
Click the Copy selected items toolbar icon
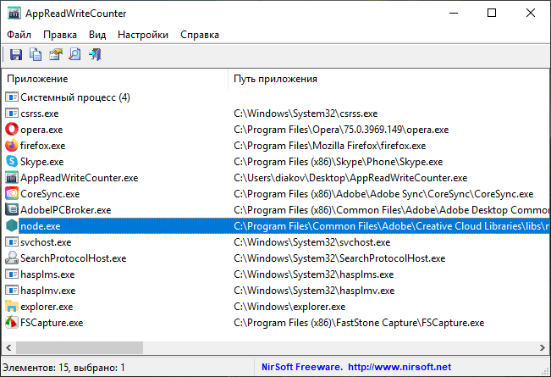(x=36, y=54)
